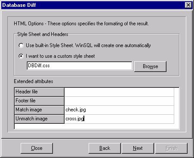
Task: Close the Database Diff dialog window
Action: (x=188, y=5)
